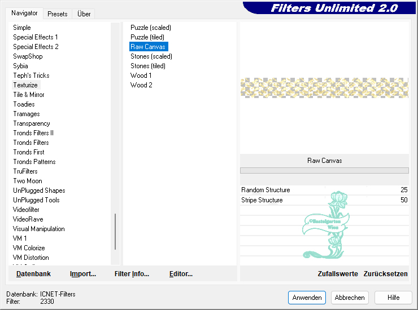
Task: Pick the Wood 2 filter
Action: (141, 85)
